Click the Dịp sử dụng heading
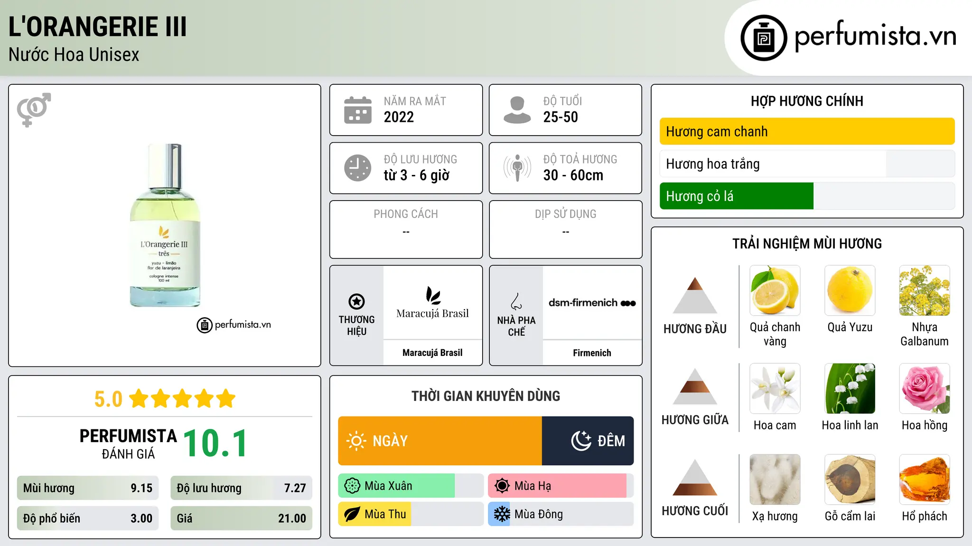 [x=566, y=214]
